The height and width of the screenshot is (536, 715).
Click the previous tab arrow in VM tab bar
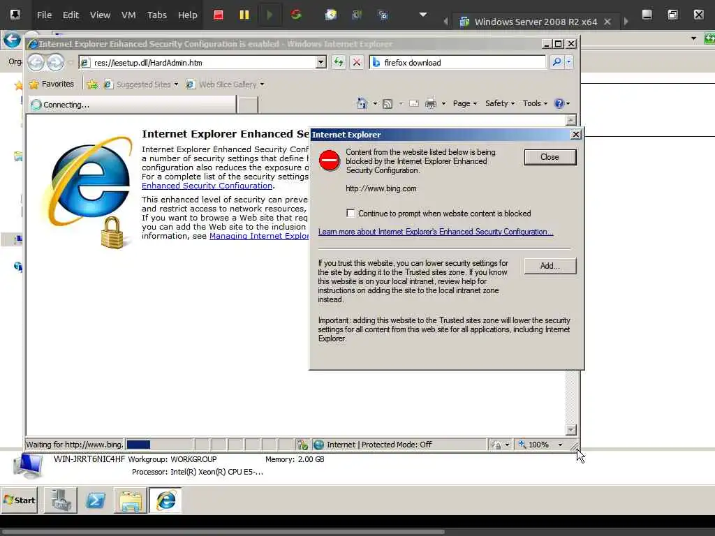(x=445, y=22)
